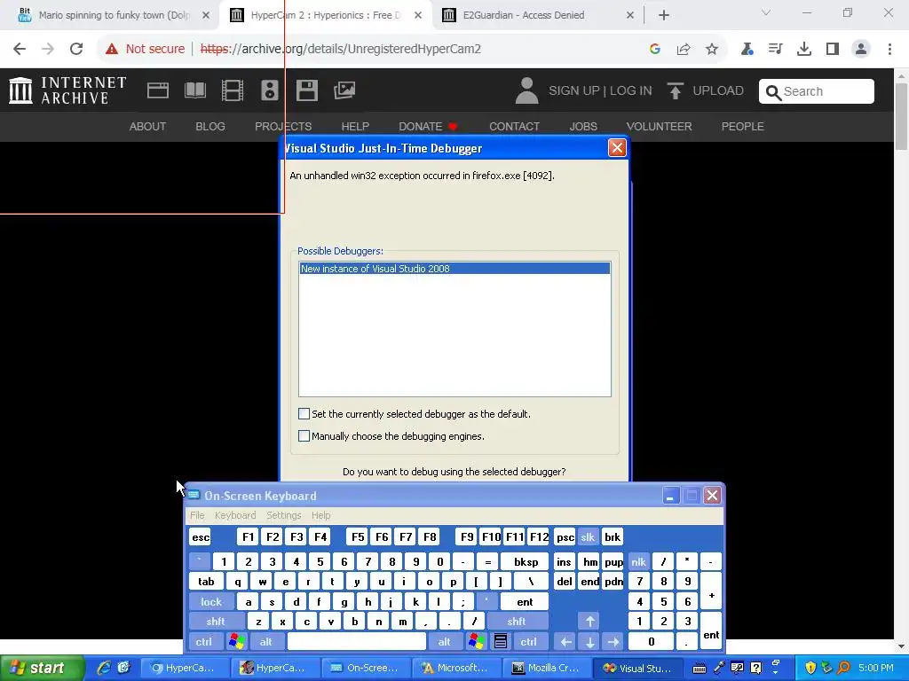909x681 pixels.
Task: Toggle the left alt key on keyboard
Action: coord(266,641)
